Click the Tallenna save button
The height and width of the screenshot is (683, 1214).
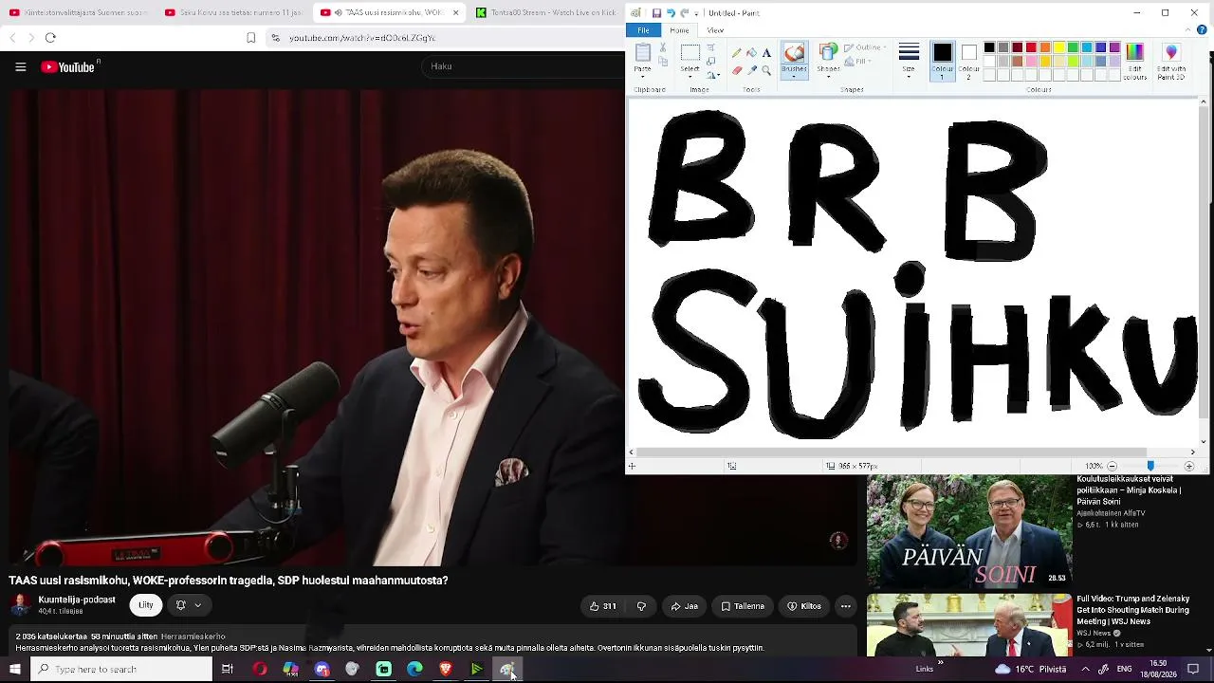pos(743,606)
